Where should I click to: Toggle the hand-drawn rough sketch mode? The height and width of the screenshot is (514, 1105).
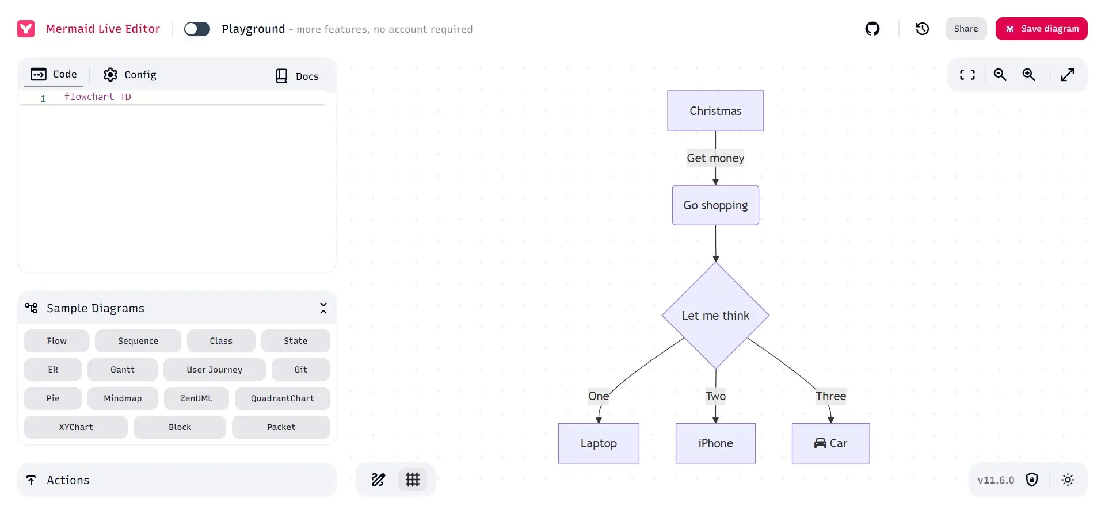(x=378, y=480)
